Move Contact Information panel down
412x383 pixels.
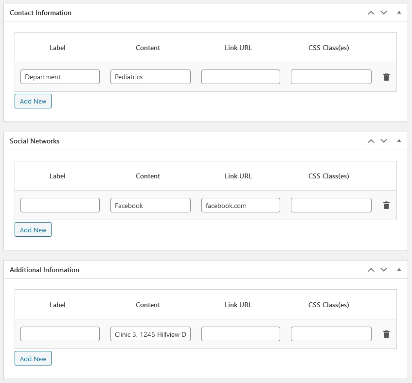coord(384,13)
